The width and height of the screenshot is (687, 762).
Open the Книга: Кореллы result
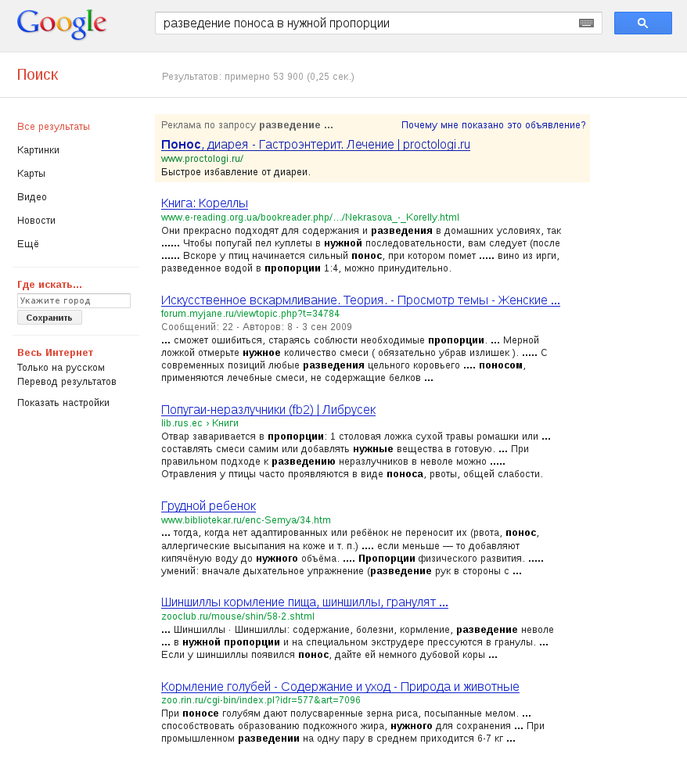pyautogui.click(x=204, y=203)
